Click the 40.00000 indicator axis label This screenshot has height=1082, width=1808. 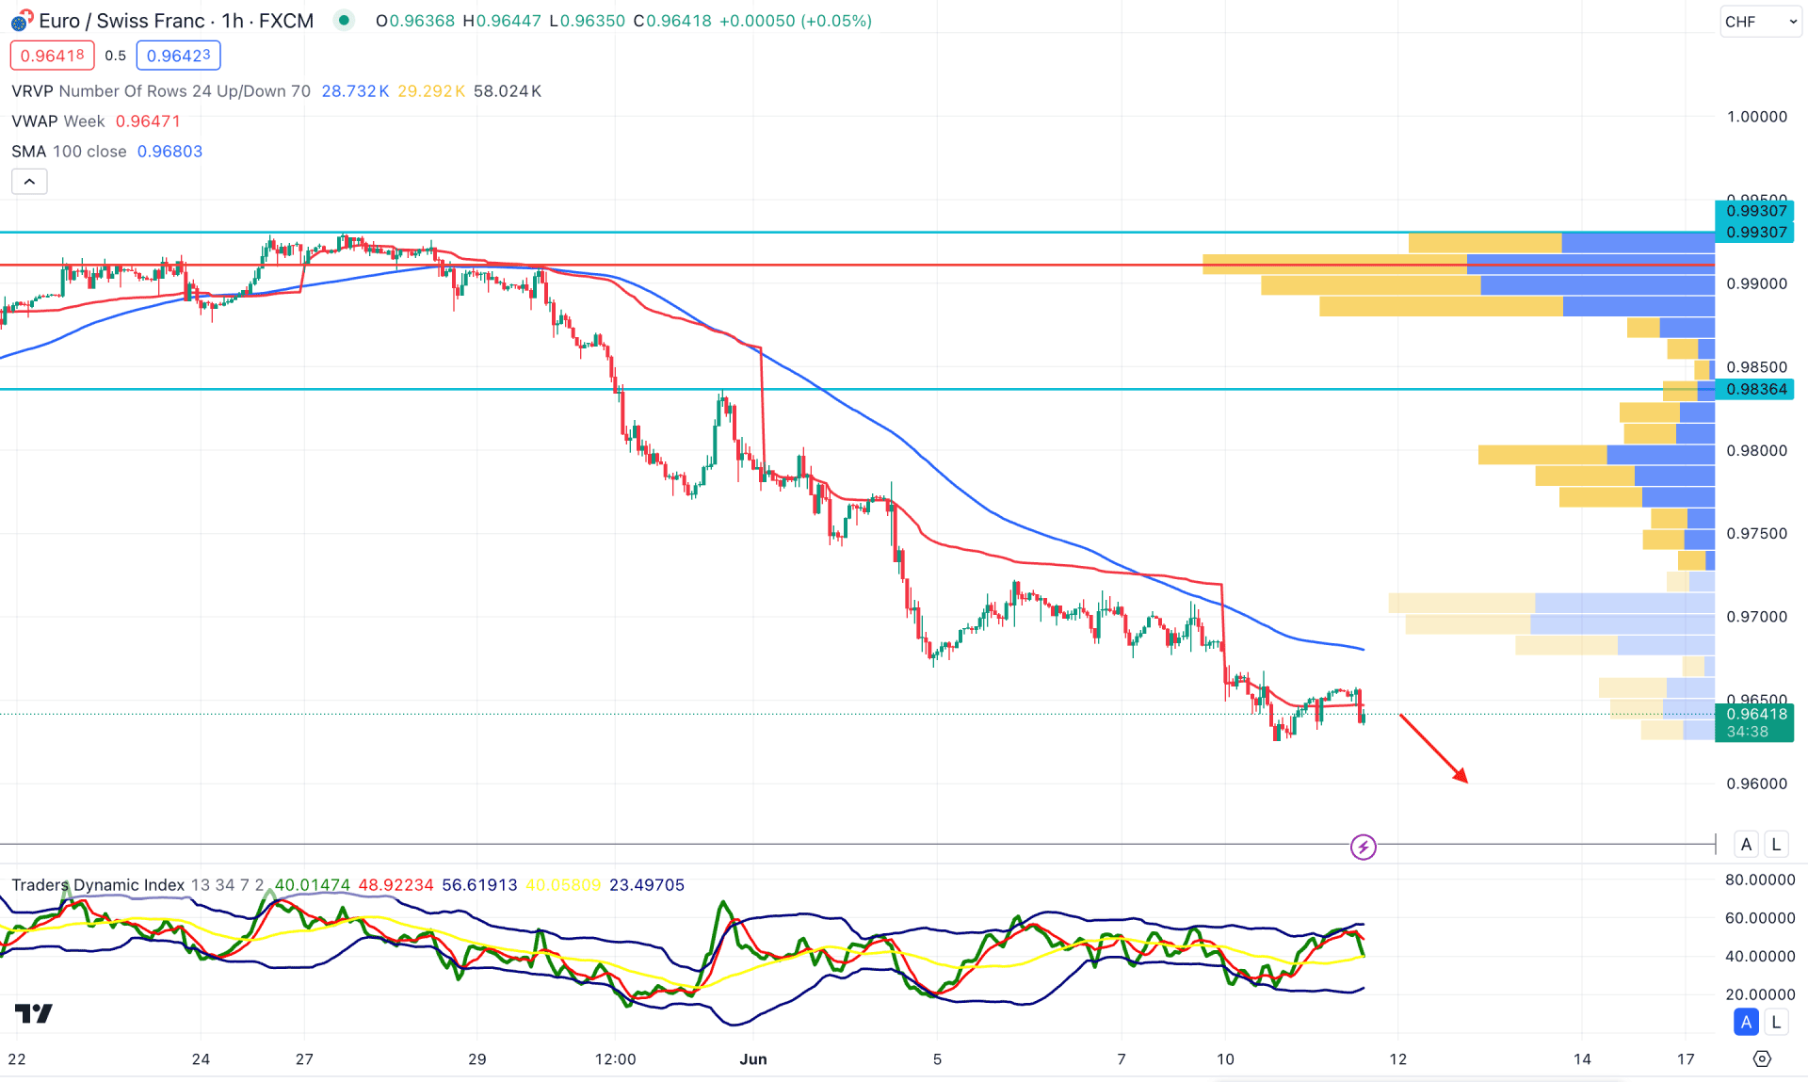pos(1760,956)
